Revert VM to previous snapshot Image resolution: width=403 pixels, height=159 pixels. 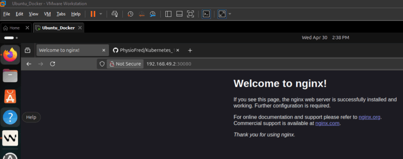142,14
